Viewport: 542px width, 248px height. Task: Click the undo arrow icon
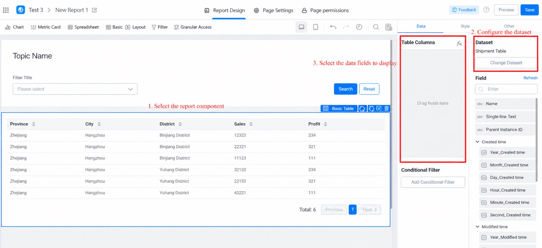tap(333, 27)
